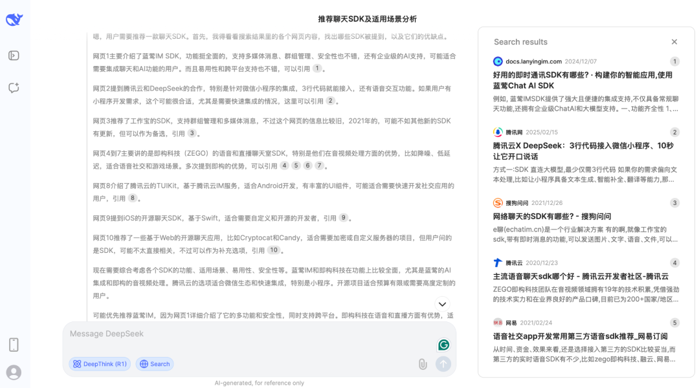Viewport: 699px width, 388px height.
Task: Click snippet starting 例如, 蓝莺IMSDK提供了
Action: (586, 104)
